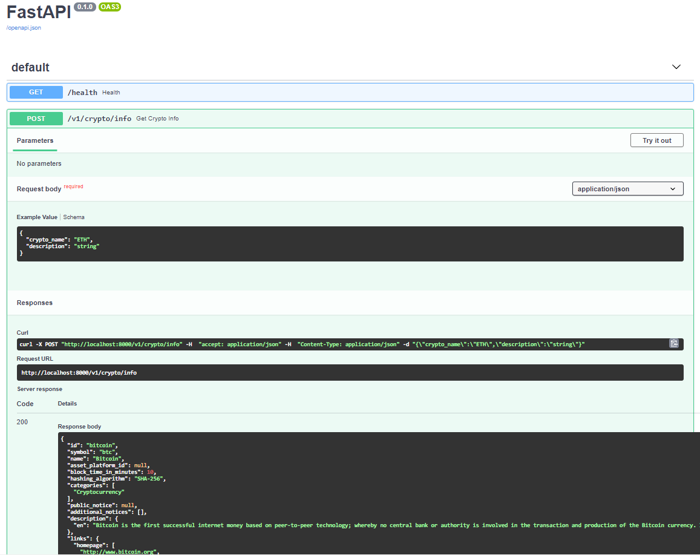
Task: Click the Code column header
Action: coord(25,404)
